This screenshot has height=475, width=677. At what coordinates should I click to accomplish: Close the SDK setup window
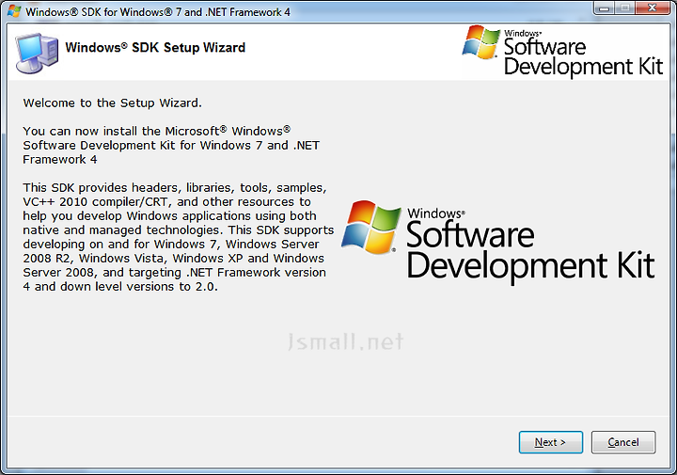pyautogui.click(x=653, y=8)
